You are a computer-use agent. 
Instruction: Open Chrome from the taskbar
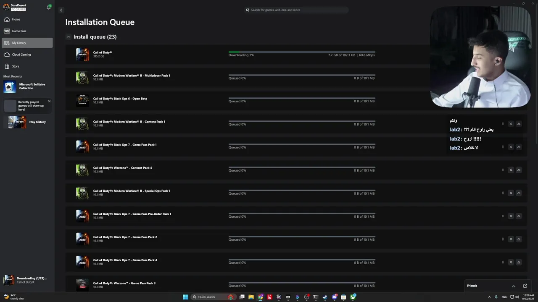click(260, 297)
